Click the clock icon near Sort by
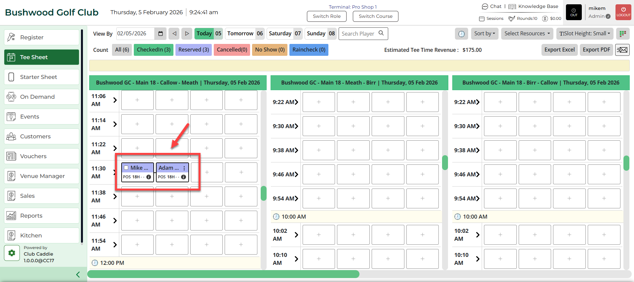 [462, 34]
